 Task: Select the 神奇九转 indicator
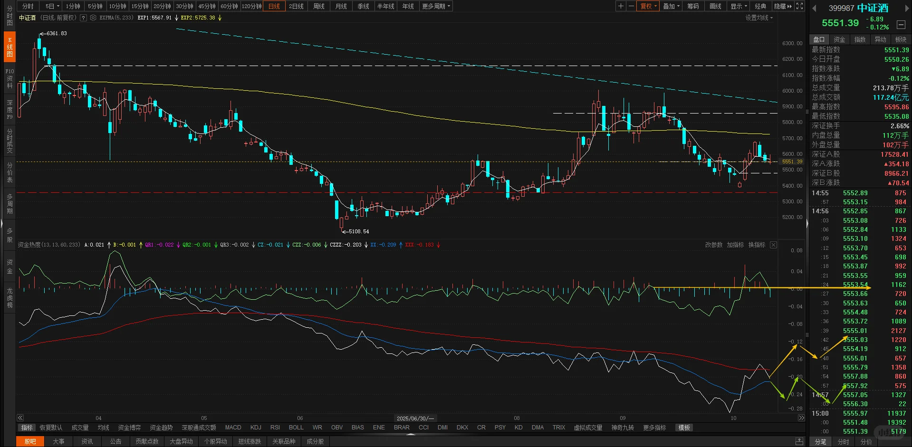click(x=623, y=428)
